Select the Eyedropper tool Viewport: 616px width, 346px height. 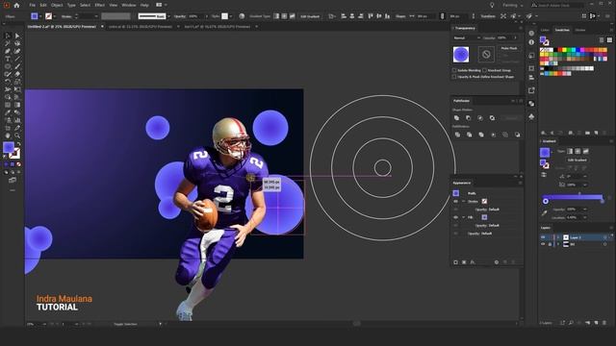pos(8,112)
